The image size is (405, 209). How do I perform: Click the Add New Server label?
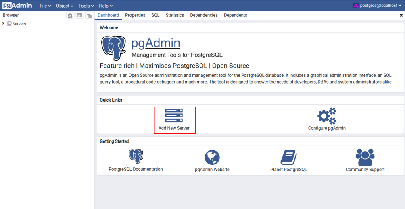tap(174, 128)
